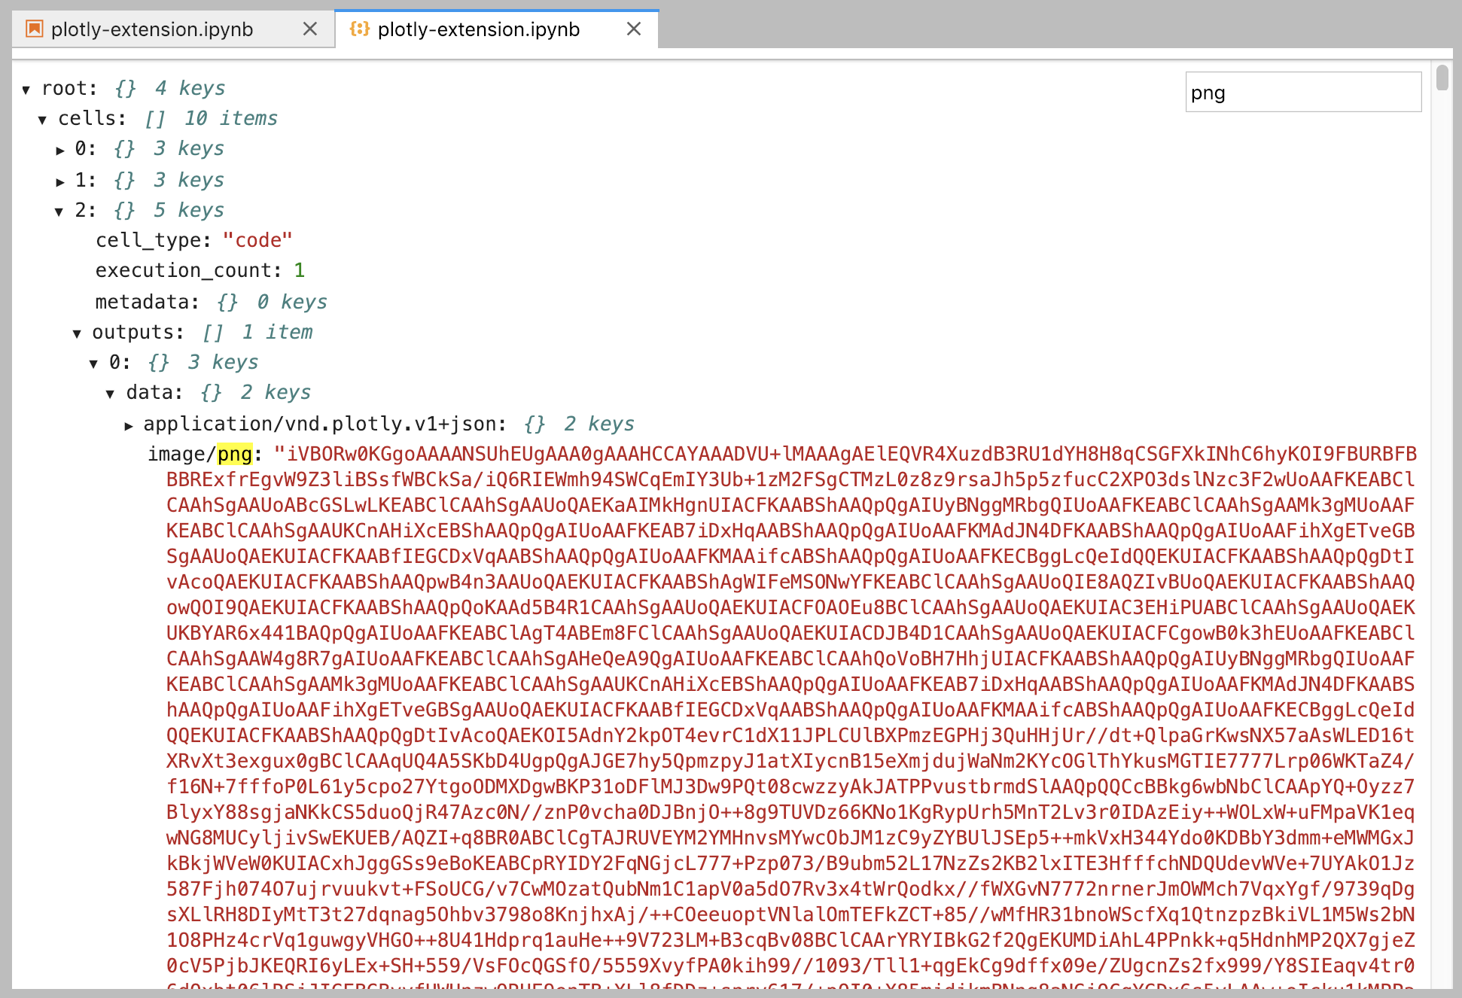This screenshot has width=1462, height=998.
Task: Close the first plotly-extension.ipynb notebook tab
Action: pyautogui.click(x=309, y=29)
